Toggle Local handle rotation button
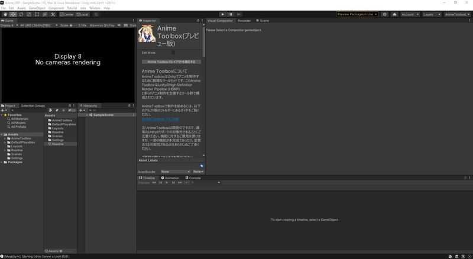The height and width of the screenshot is (259, 473). click(x=82, y=15)
